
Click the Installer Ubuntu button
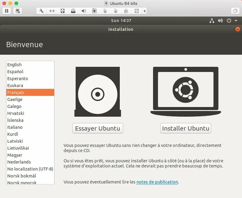pyautogui.click(x=186, y=128)
